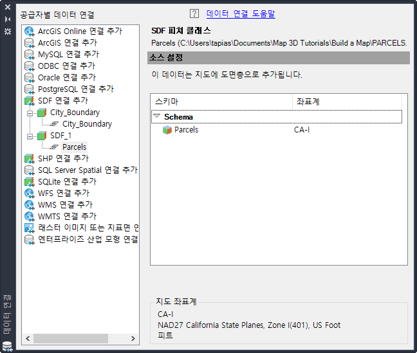Click the Parcels feature class layer icon in tree
Screen dimensions: 417x353
54,147
